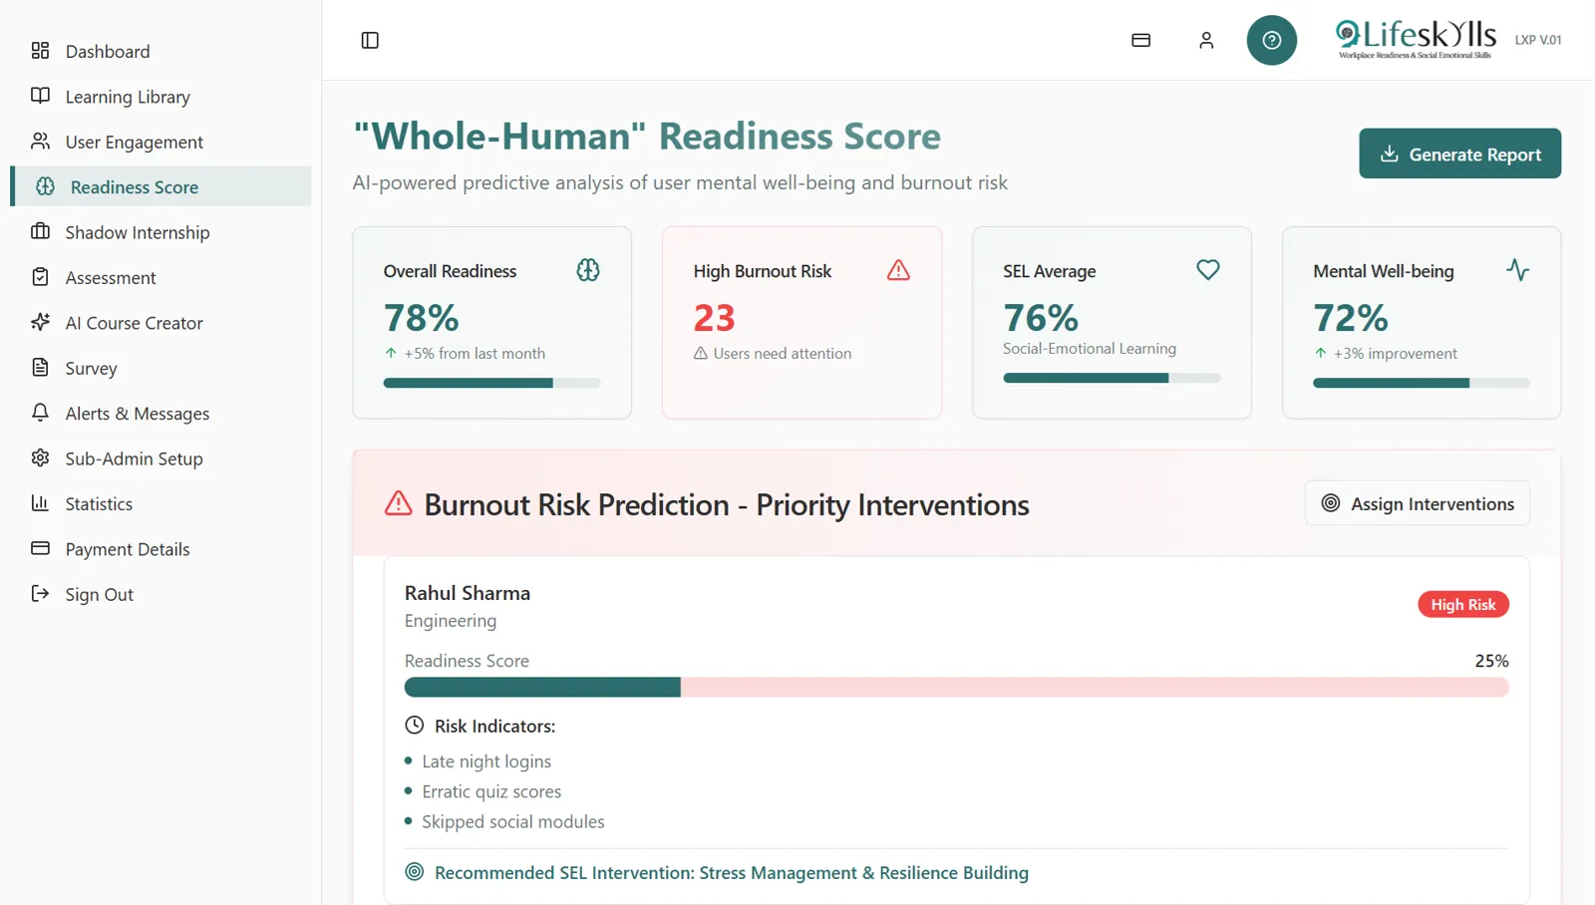The width and height of the screenshot is (1595, 905).
Task: Click '+3% improvement' text
Action: point(1395,354)
